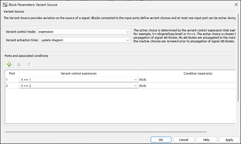Click the delete port X icon
The image size is (241, 144).
pos(19,64)
